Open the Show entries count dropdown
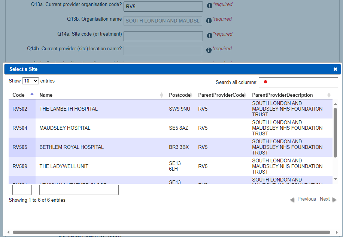The height and width of the screenshot is (237, 343). click(x=30, y=81)
